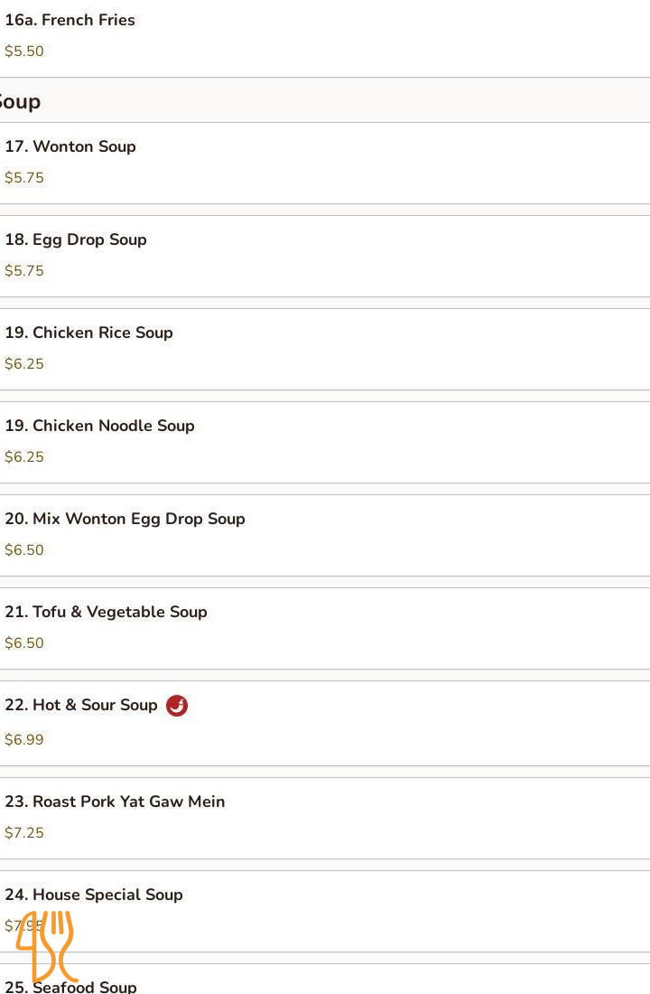
Task: Select 19. Chicken Noodle Soup
Action: point(99,426)
